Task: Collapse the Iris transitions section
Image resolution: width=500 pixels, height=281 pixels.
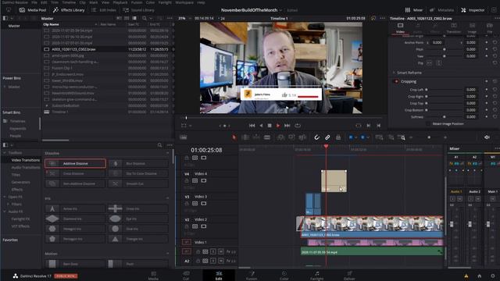Action: [x=168, y=198]
